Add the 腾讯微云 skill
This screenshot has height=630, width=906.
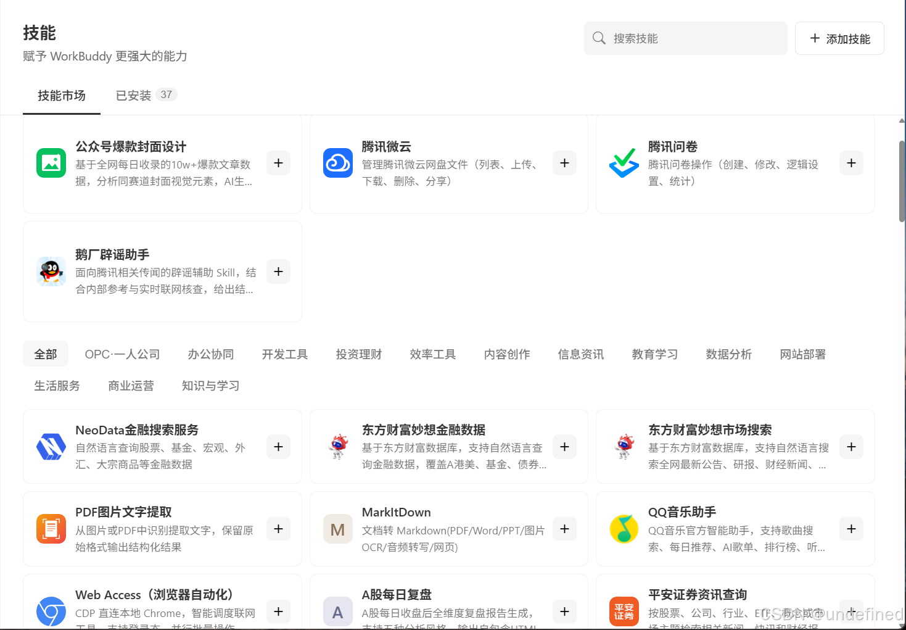pyautogui.click(x=564, y=163)
